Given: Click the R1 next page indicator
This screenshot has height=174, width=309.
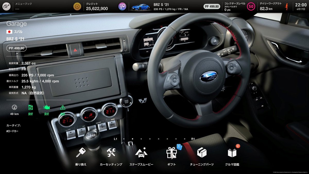Looking at the screenshot, I should click(x=193, y=139).
